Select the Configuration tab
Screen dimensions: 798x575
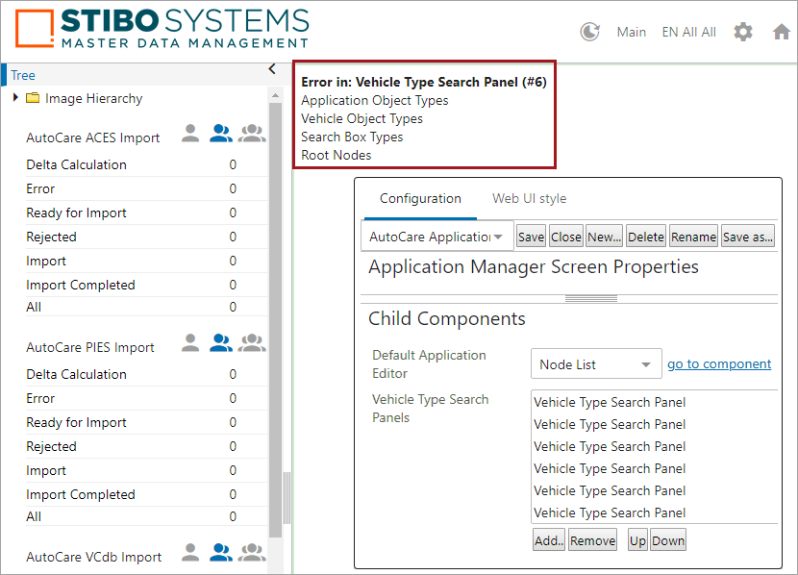tap(420, 198)
